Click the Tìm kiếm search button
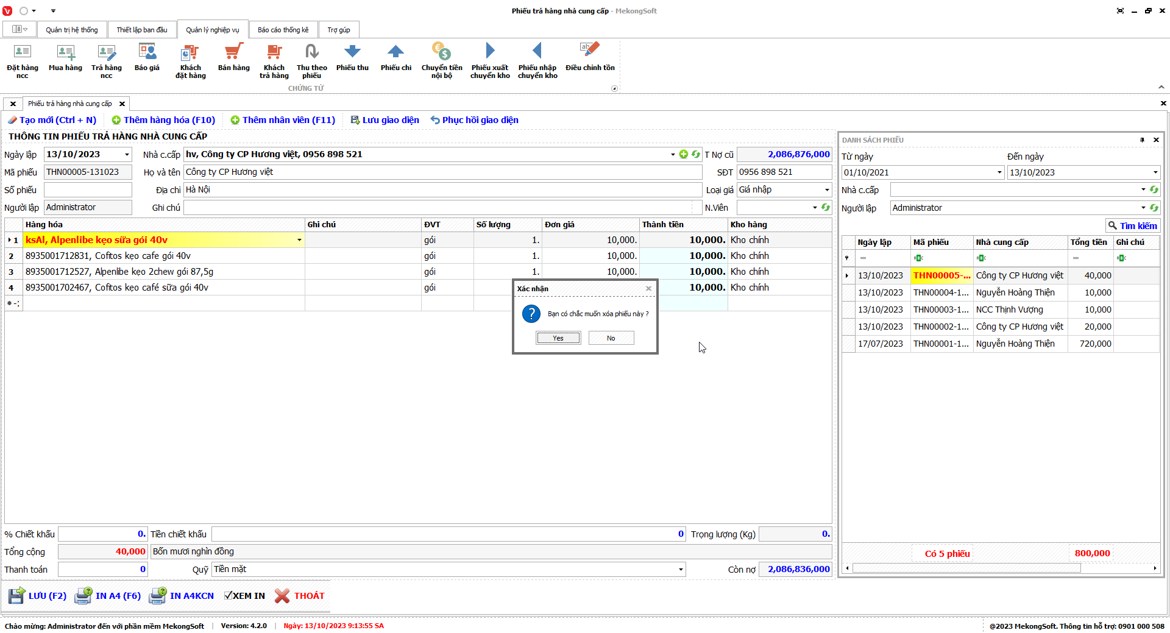Viewport: 1170px width, 633px height. click(x=1132, y=226)
